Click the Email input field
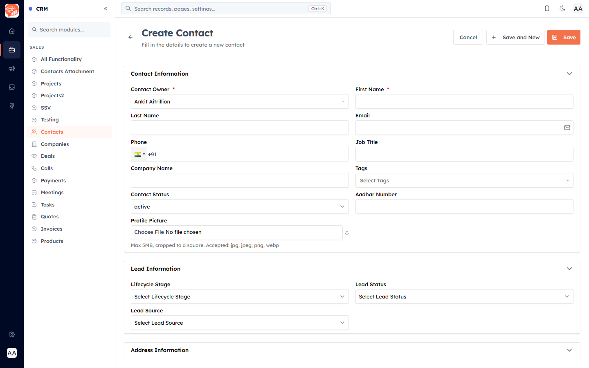This screenshot has height=368, width=589. (464, 128)
